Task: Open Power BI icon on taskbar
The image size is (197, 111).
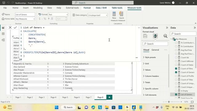Action: click(134, 107)
